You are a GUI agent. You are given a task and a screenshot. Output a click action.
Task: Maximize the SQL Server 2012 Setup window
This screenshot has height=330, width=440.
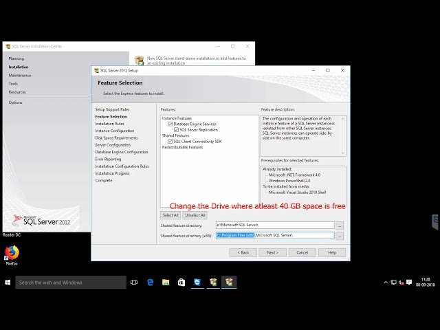pyautogui.click(x=328, y=70)
